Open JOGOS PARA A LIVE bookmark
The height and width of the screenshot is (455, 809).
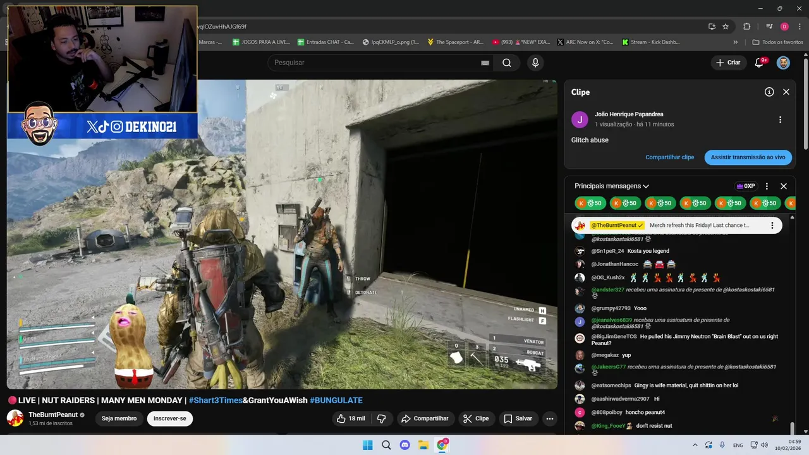(262, 42)
